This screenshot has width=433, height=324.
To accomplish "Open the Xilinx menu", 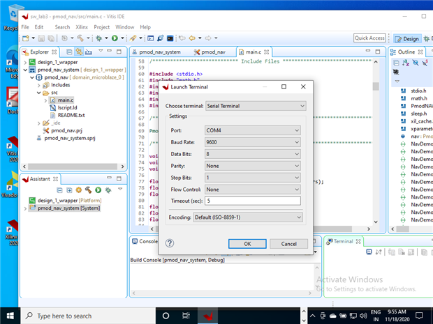I will [82, 27].
